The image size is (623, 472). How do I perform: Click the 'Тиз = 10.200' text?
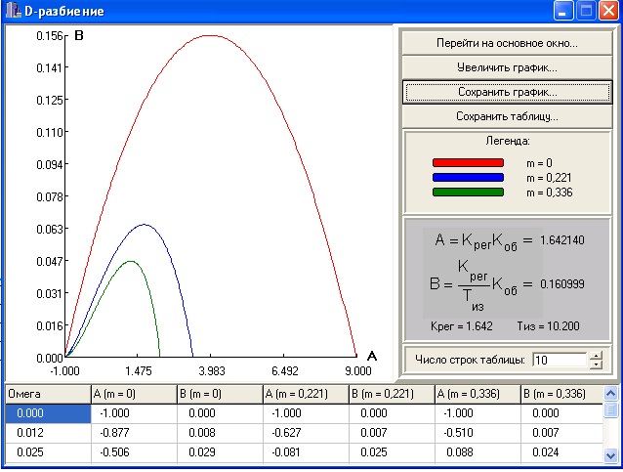(549, 326)
